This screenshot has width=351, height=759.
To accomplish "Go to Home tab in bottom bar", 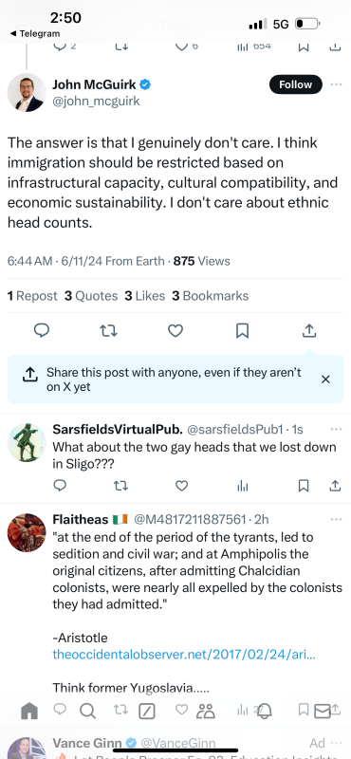I will [29, 711].
